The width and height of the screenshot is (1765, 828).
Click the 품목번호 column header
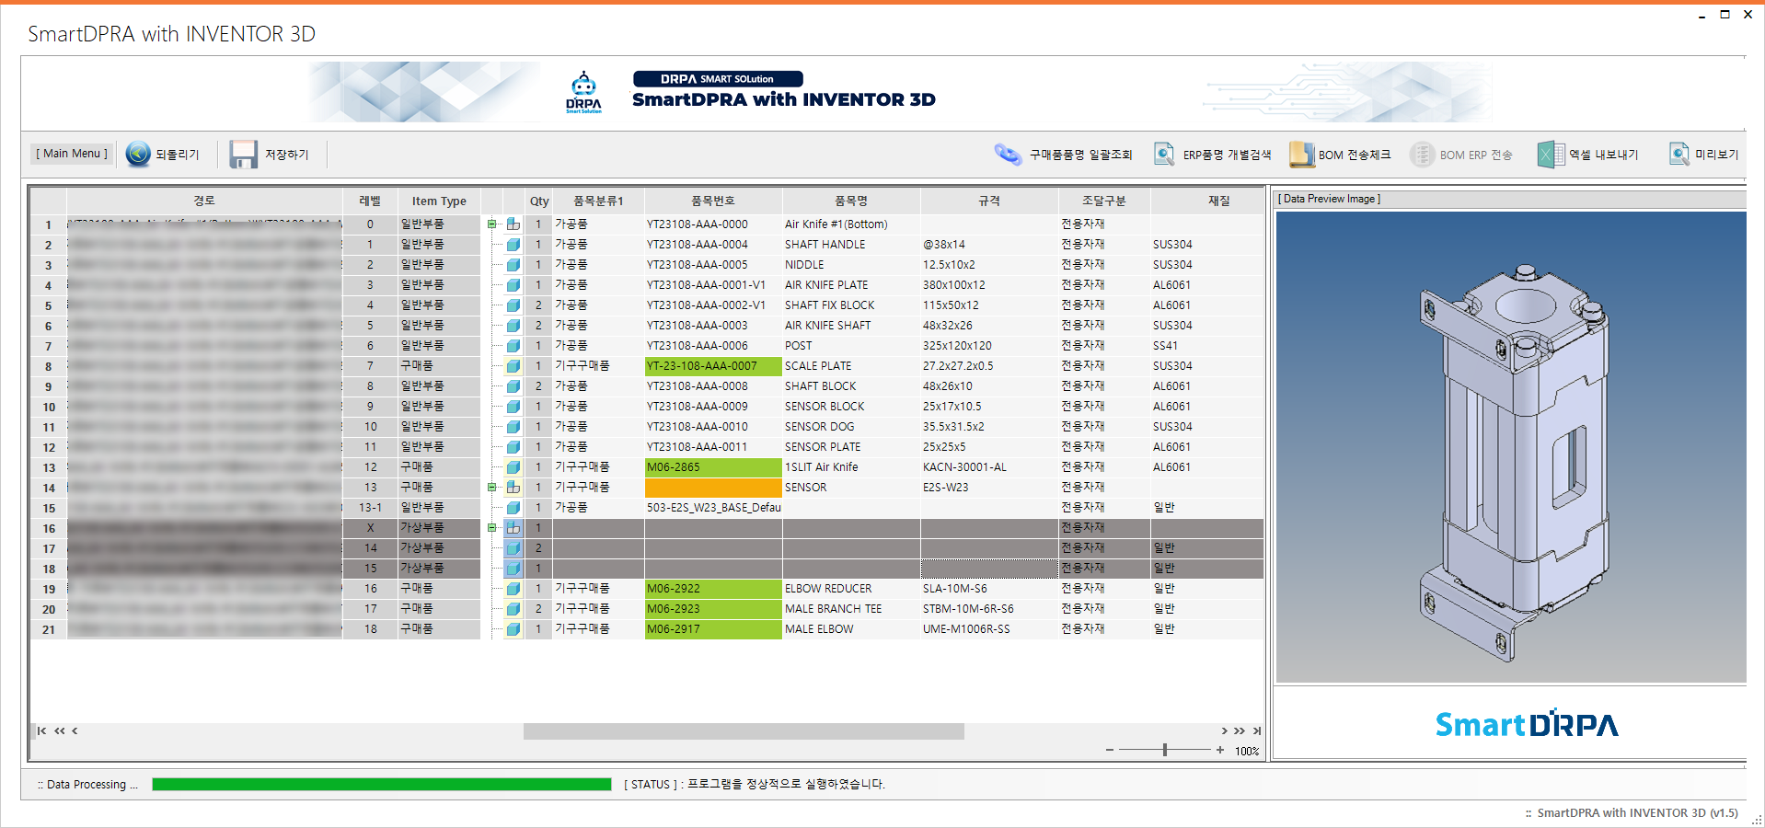point(713,201)
